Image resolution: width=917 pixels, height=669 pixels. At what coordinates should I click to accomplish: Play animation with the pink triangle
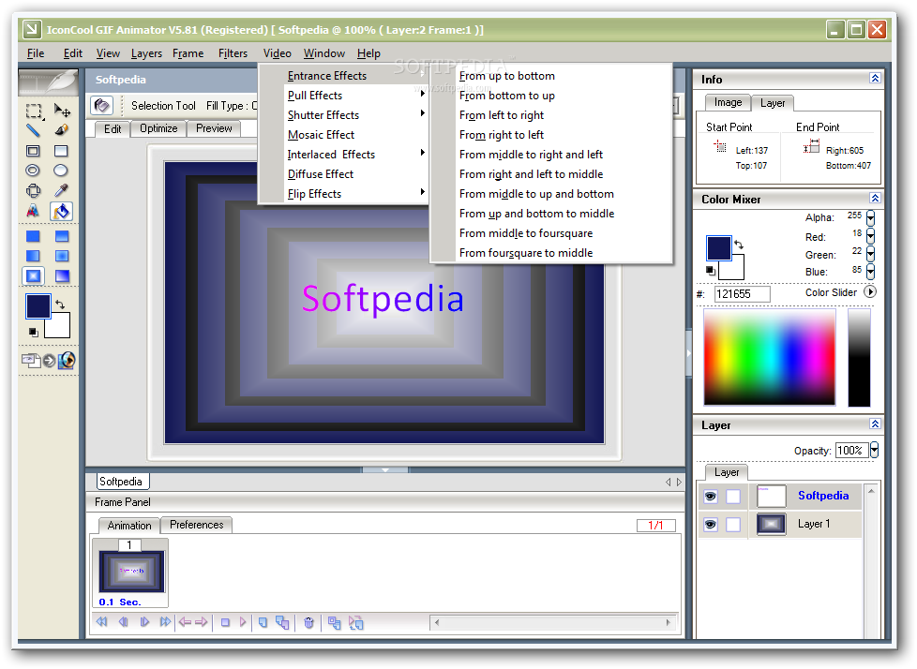click(x=243, y=622)
